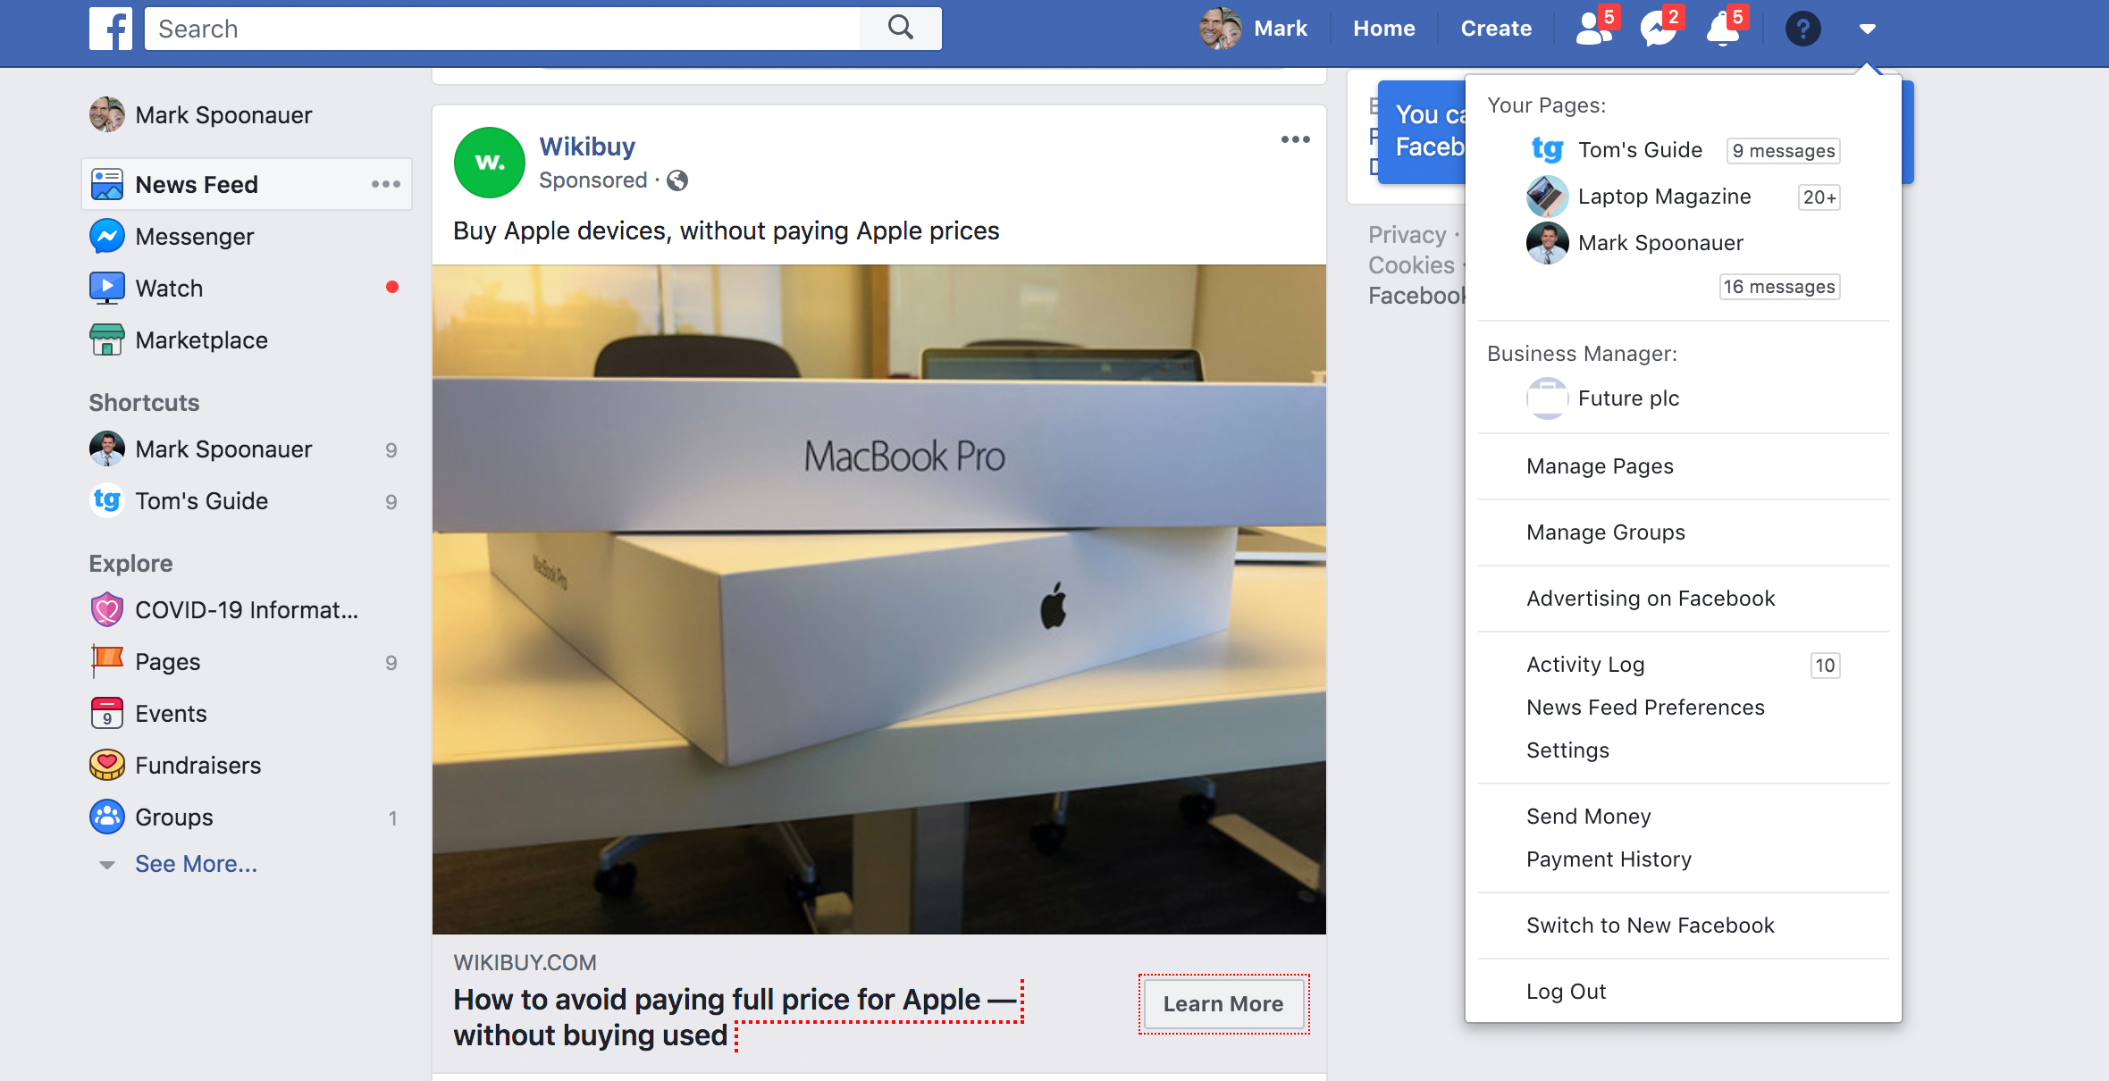Open friend requests icon in top bar
The height and width of the screenshot is (1081, 2109).
(x=1595, y=29)
